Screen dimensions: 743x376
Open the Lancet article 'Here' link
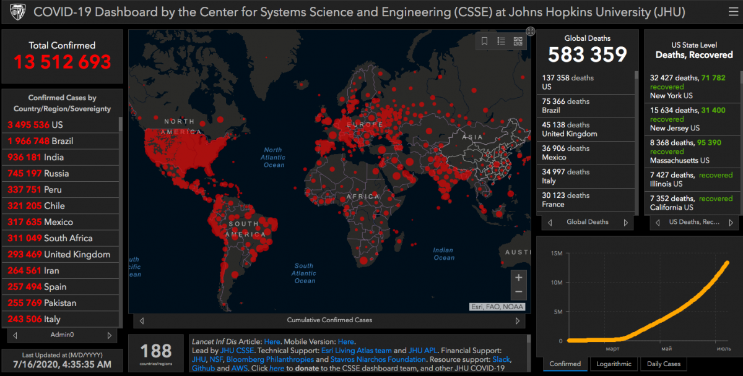pyautogui.click(x=272, y=341)
